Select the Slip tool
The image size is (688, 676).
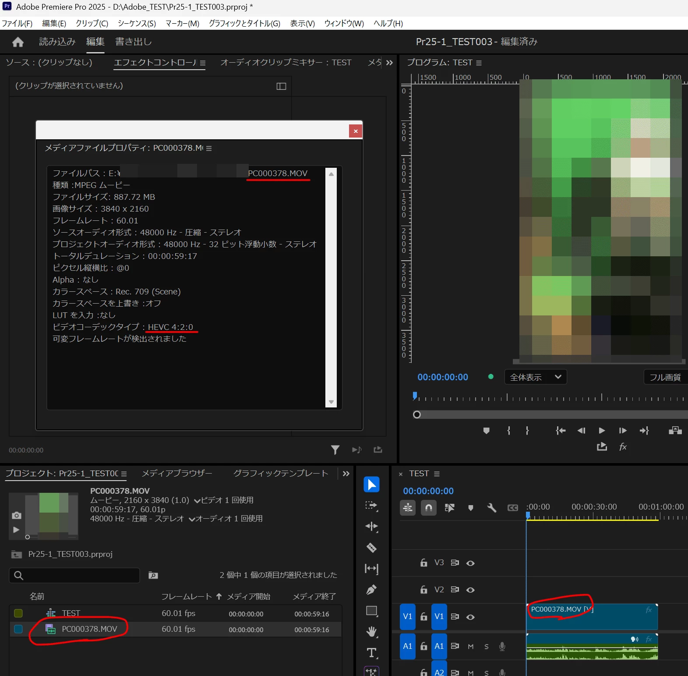click(x=371, y=569)
